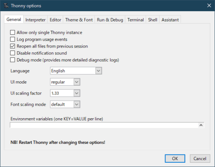Expand Font scaling mode dropdown

point(77,104)
